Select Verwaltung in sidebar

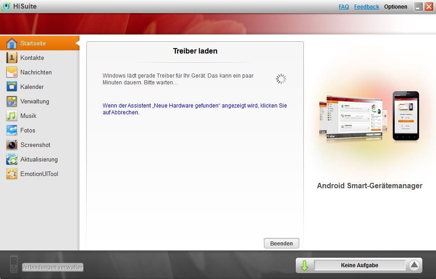40,102
